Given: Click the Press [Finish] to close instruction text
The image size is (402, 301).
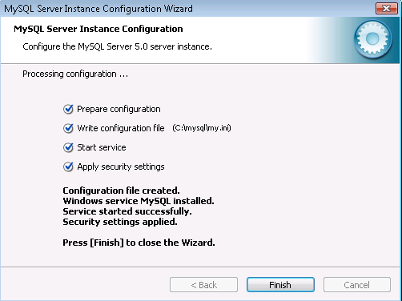Looking at the screenshot, I should 139,243.
